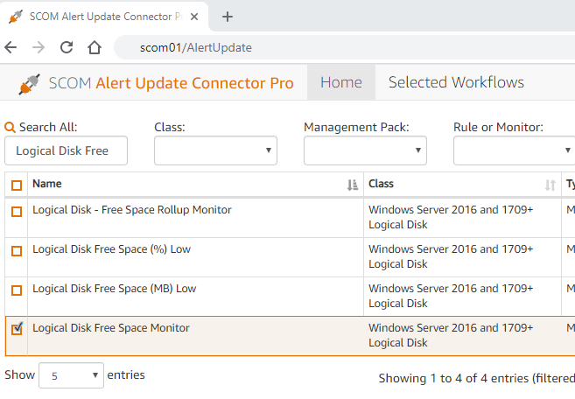The image size is (575, 399).
Task: Open the Selected Workflows tab
Action: (x=456, y=82)
